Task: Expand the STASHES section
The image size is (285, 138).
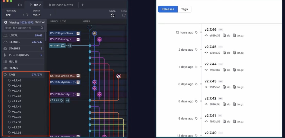Action: point(23,49)
